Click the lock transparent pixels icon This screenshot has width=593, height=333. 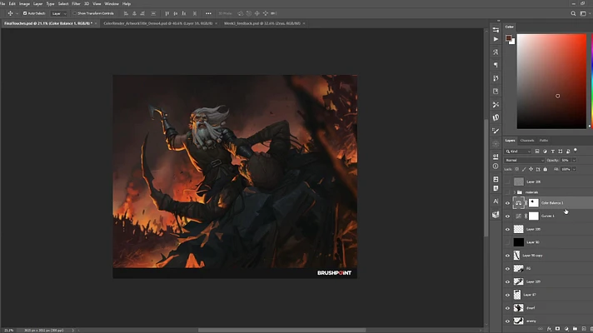point(516,169)
